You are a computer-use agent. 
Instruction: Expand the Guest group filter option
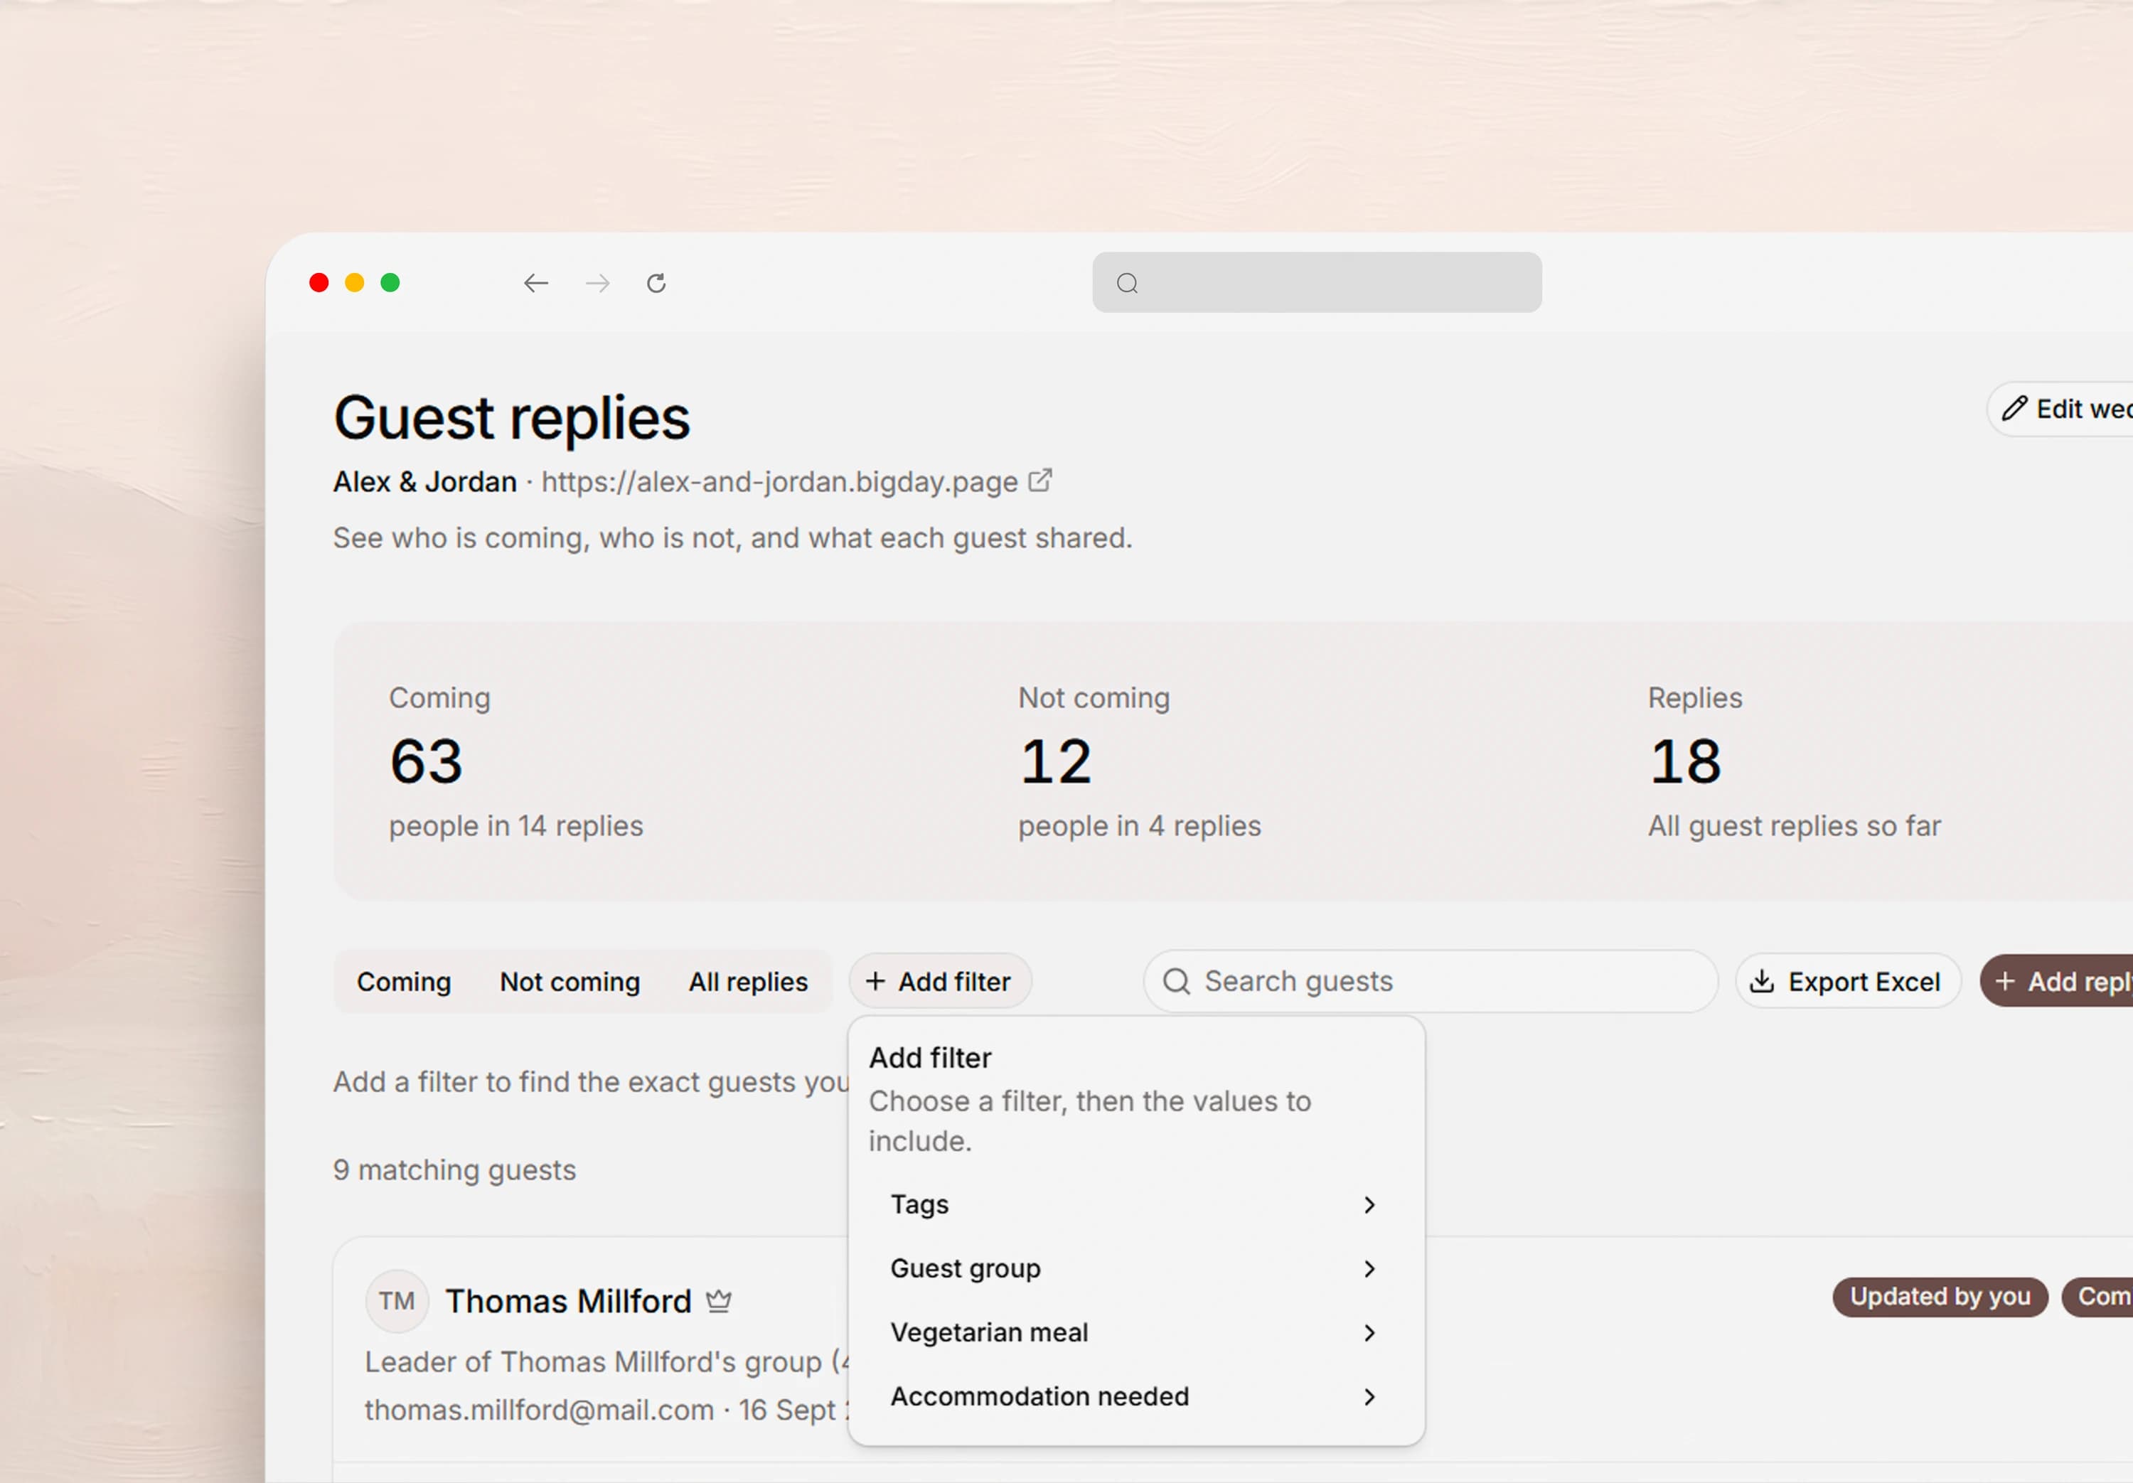click(1135, 1268)
